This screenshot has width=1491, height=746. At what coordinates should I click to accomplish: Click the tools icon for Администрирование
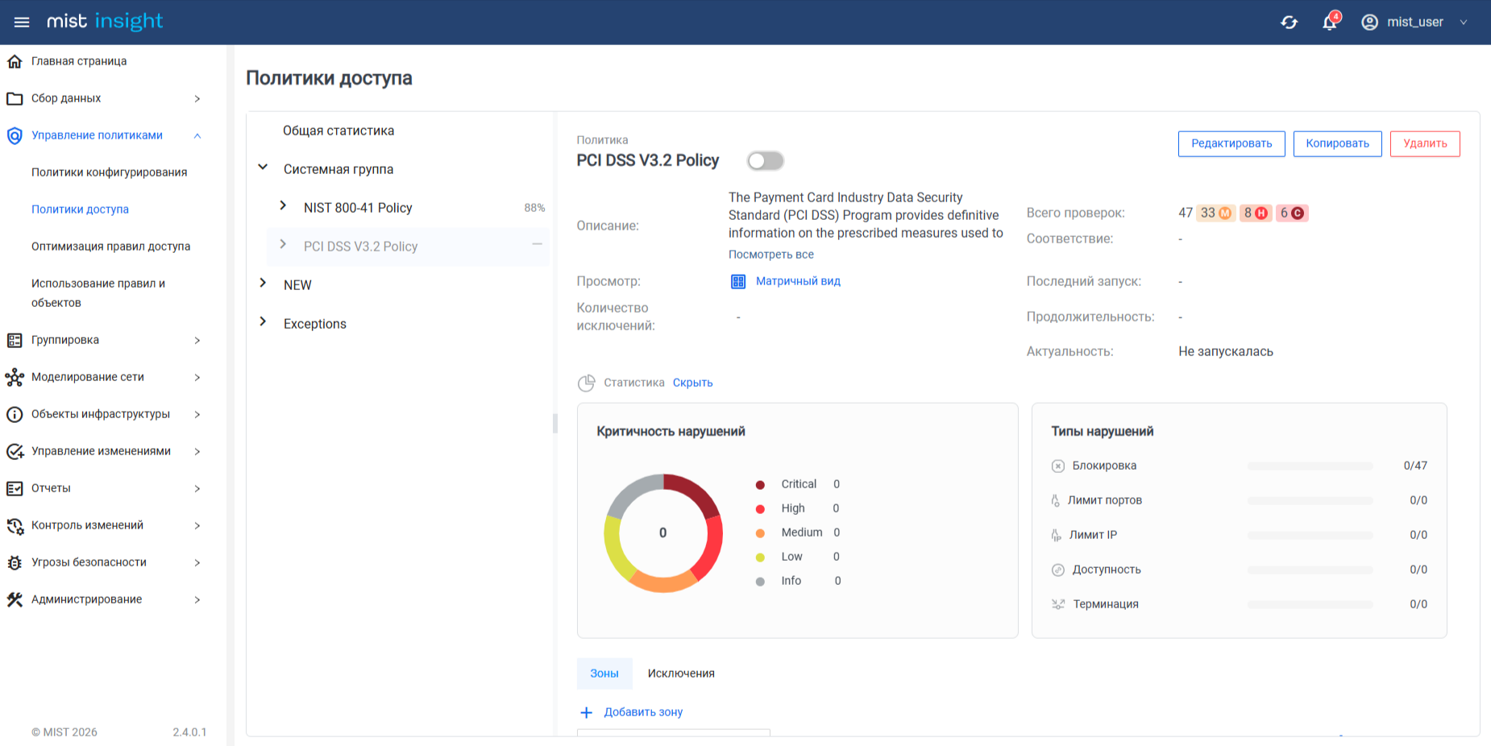[x=15, y=599]
